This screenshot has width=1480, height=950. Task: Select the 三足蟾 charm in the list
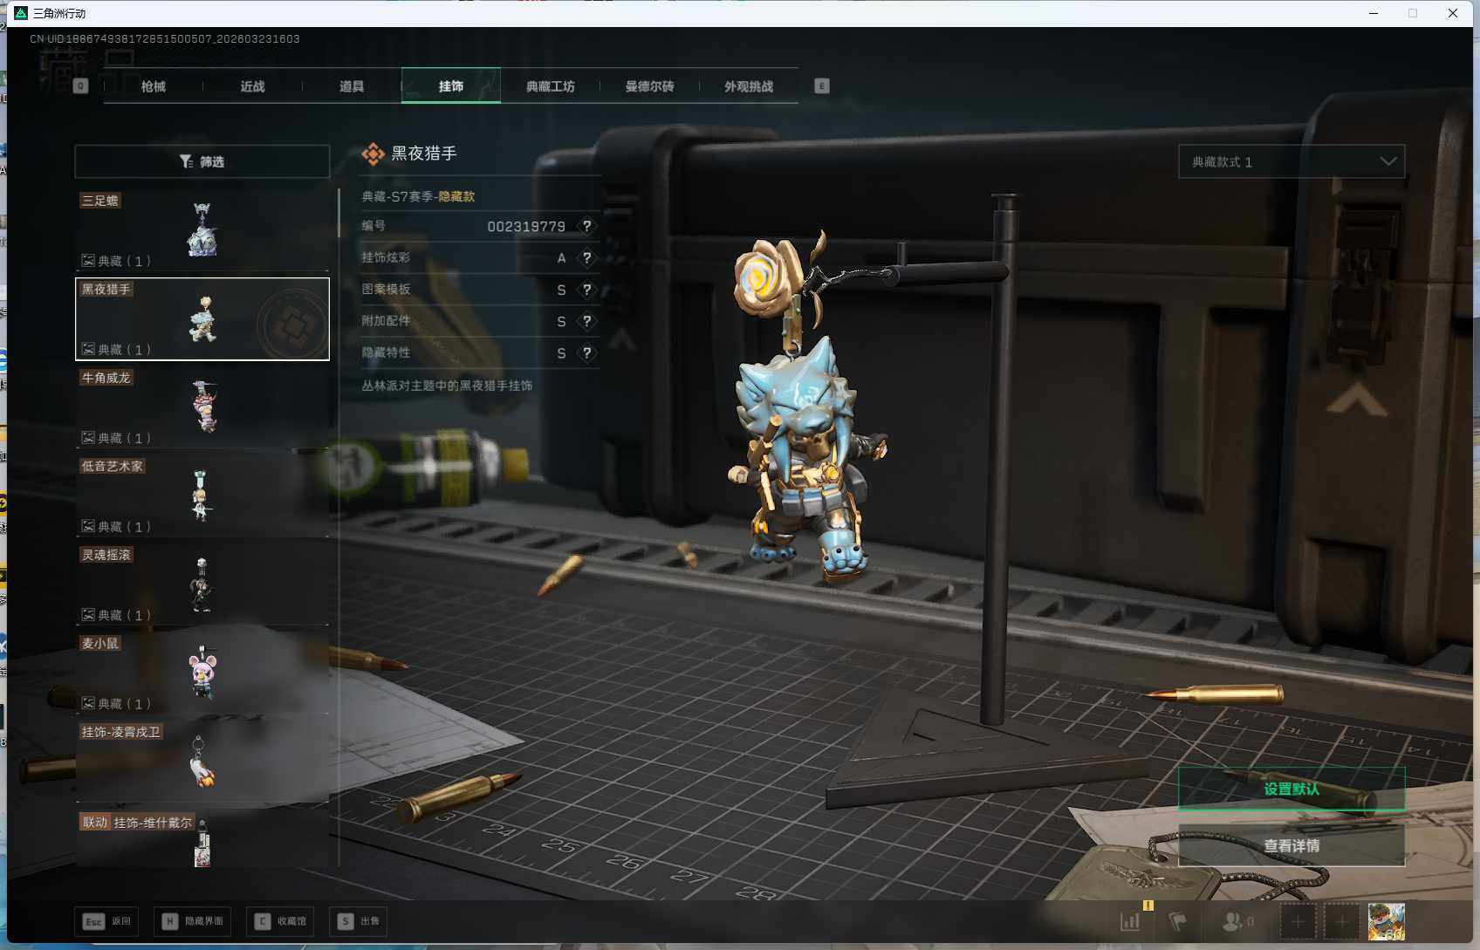point(202,230)
